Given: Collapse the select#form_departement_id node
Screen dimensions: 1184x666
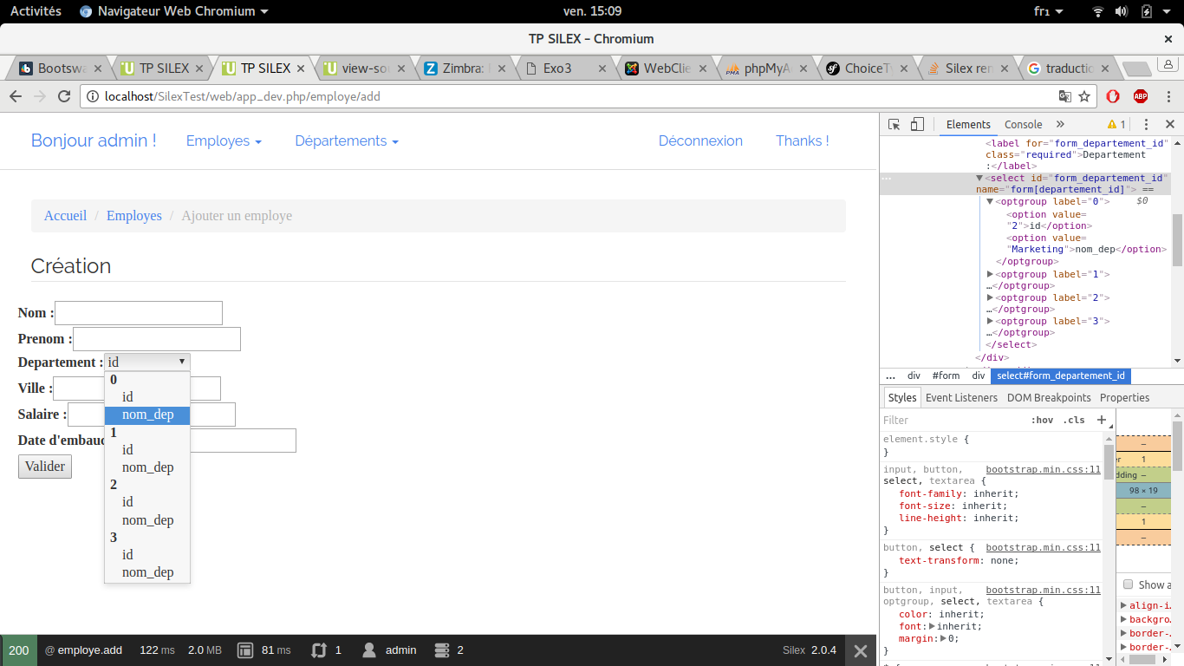Looking at the screenshot, I should click(979, 178).
